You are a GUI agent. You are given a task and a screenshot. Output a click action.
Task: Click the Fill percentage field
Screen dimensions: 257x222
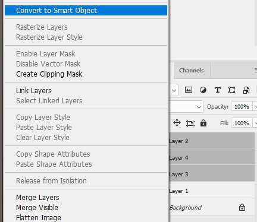coord(242,123)
